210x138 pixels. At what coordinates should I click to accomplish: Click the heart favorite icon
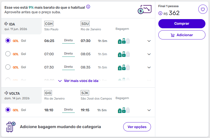click(203, 9)
